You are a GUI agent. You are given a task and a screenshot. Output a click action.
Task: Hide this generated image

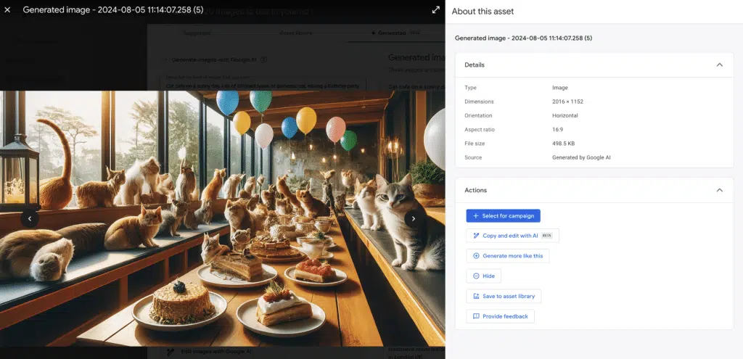click(483, 276)
